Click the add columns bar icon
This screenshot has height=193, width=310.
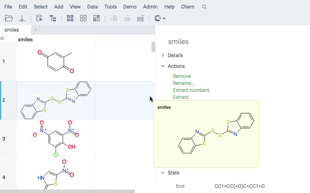(140, 18)
